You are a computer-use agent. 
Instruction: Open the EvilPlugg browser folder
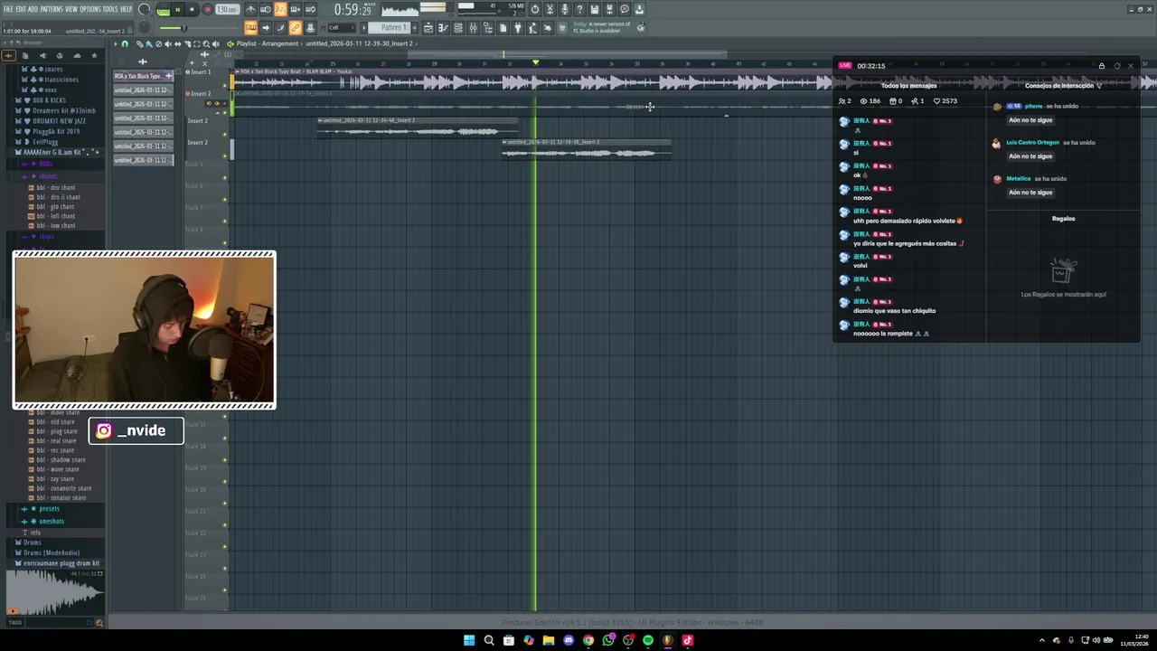44,142
